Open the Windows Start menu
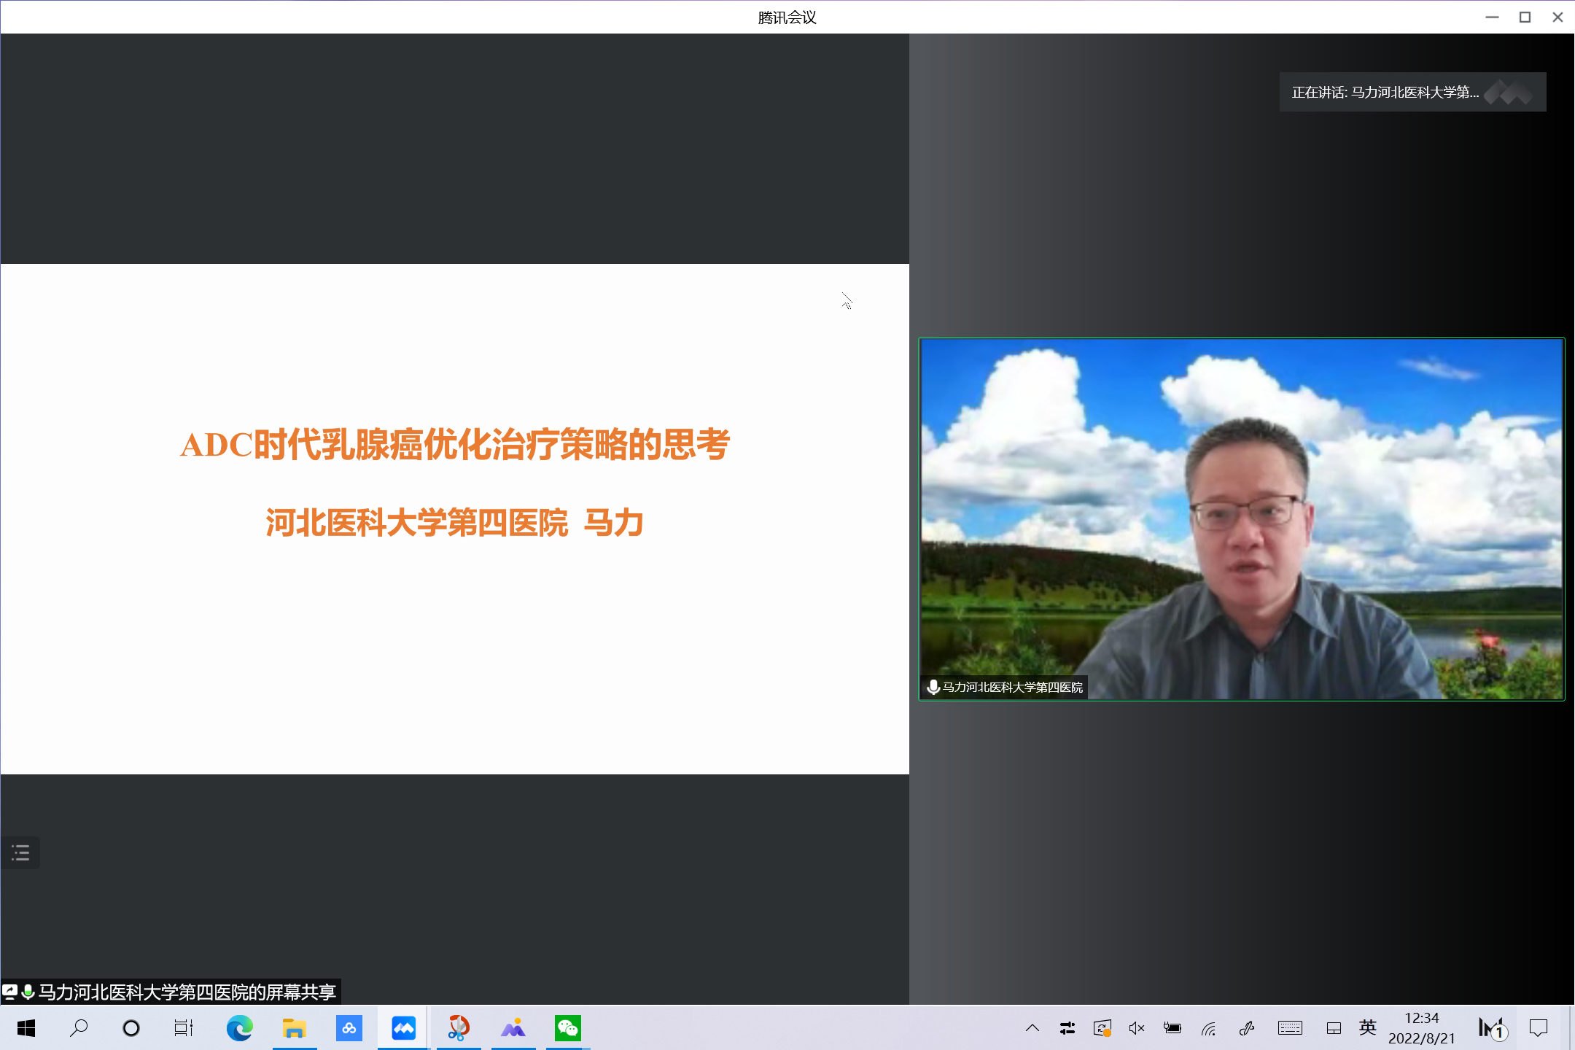This screenshot has width=1575, height=1050. point(26,1028)
